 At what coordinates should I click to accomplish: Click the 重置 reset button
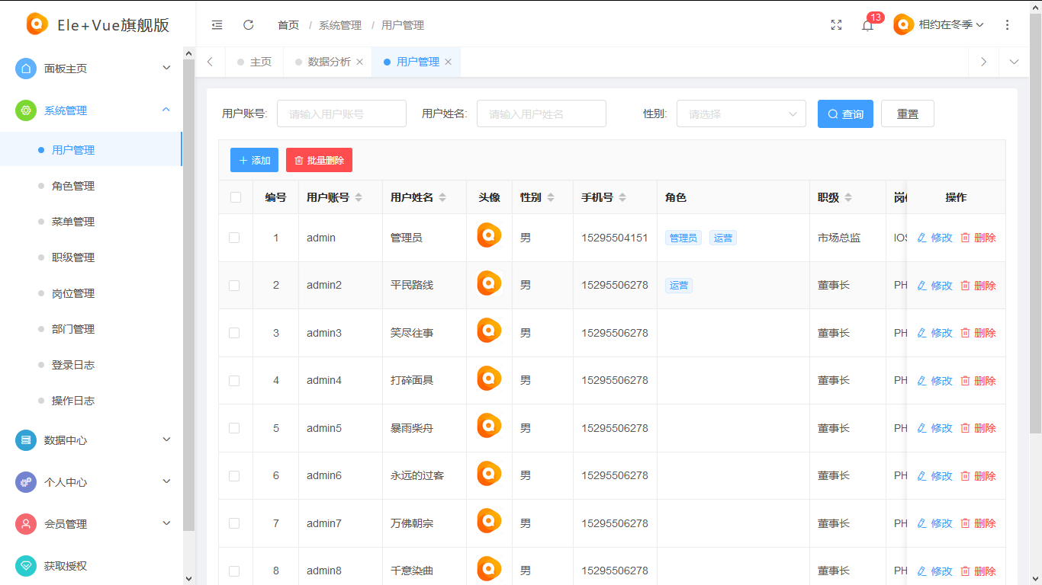(908, 113)
